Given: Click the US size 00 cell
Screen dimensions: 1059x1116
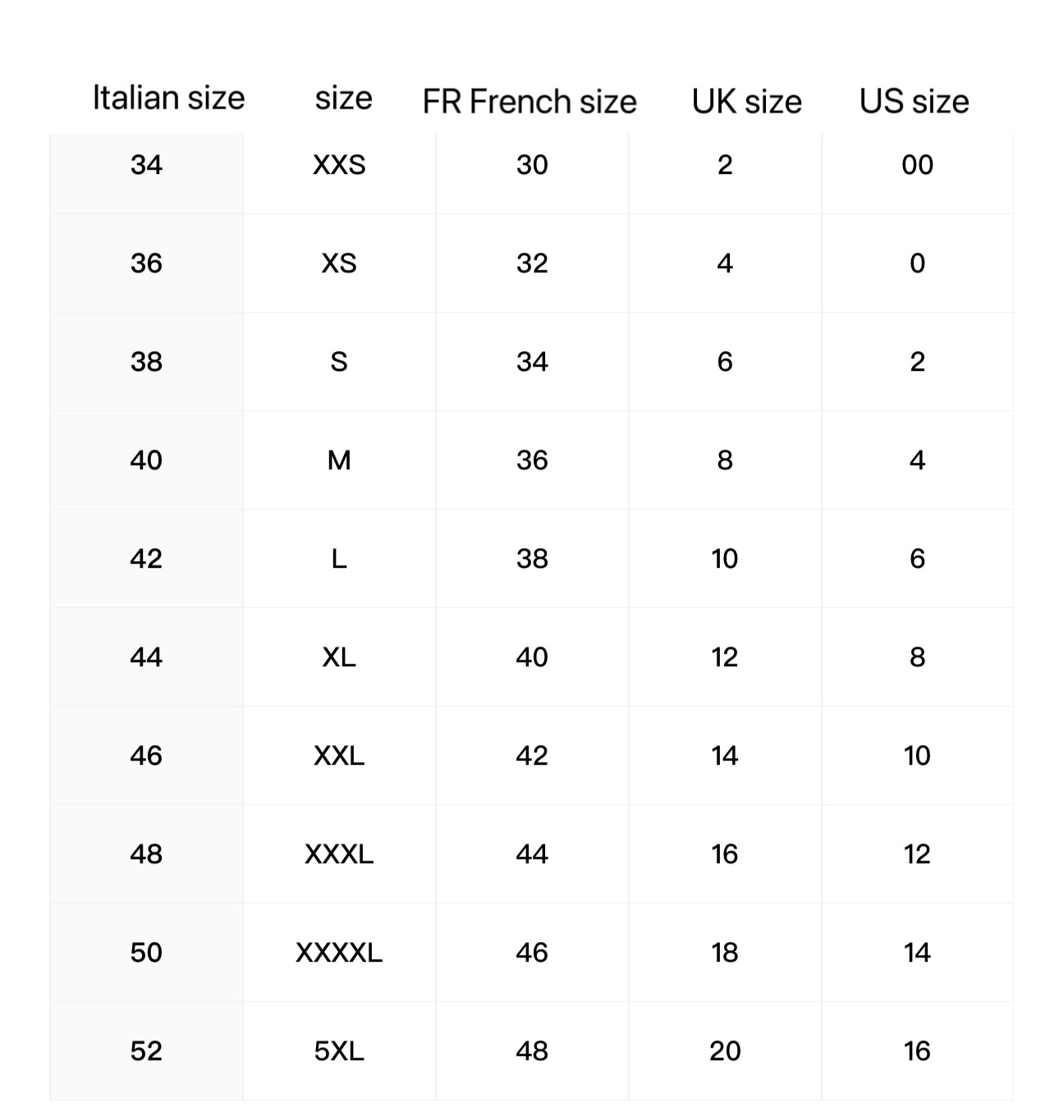Looking at the screenshot, I should coord(917,165).
